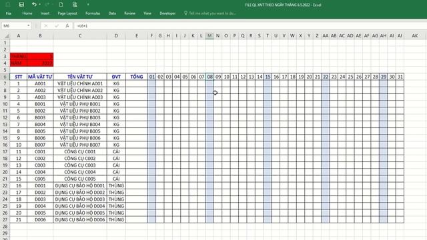The width and height of the screenshot is (427, 240).
Task: Click cell with code A001
Action: 40,83
